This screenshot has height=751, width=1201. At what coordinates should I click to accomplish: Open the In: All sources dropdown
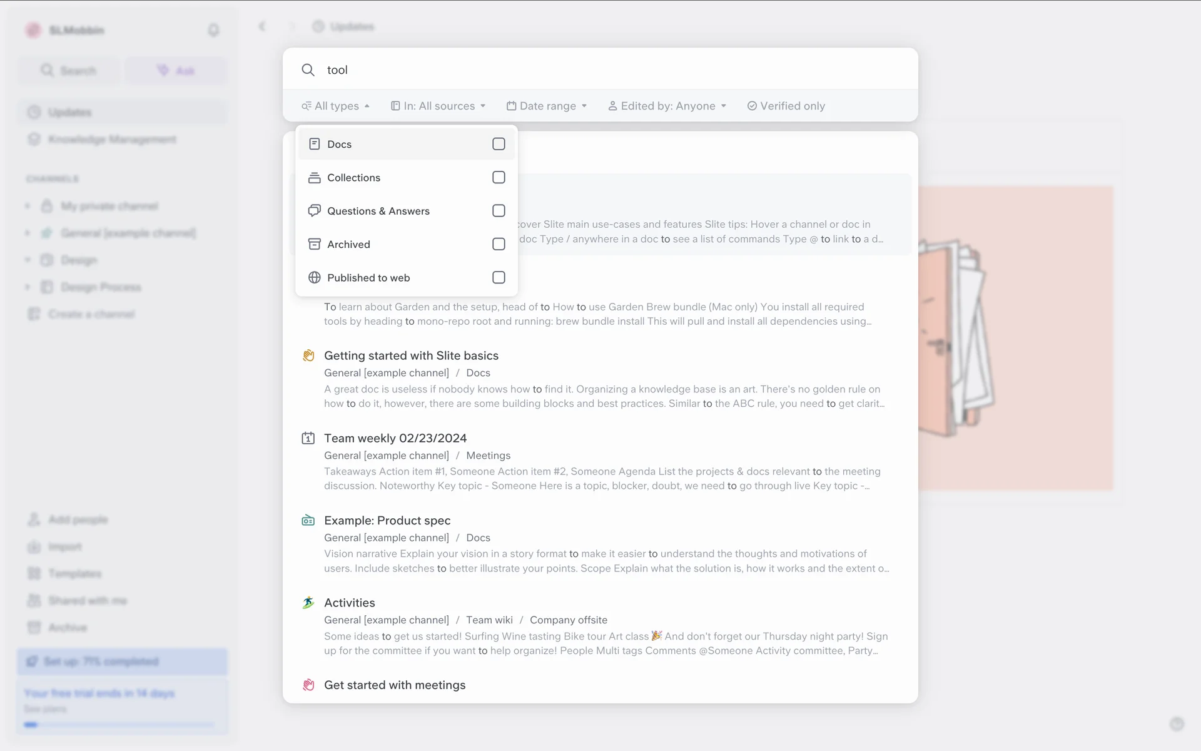click(438, 106)
